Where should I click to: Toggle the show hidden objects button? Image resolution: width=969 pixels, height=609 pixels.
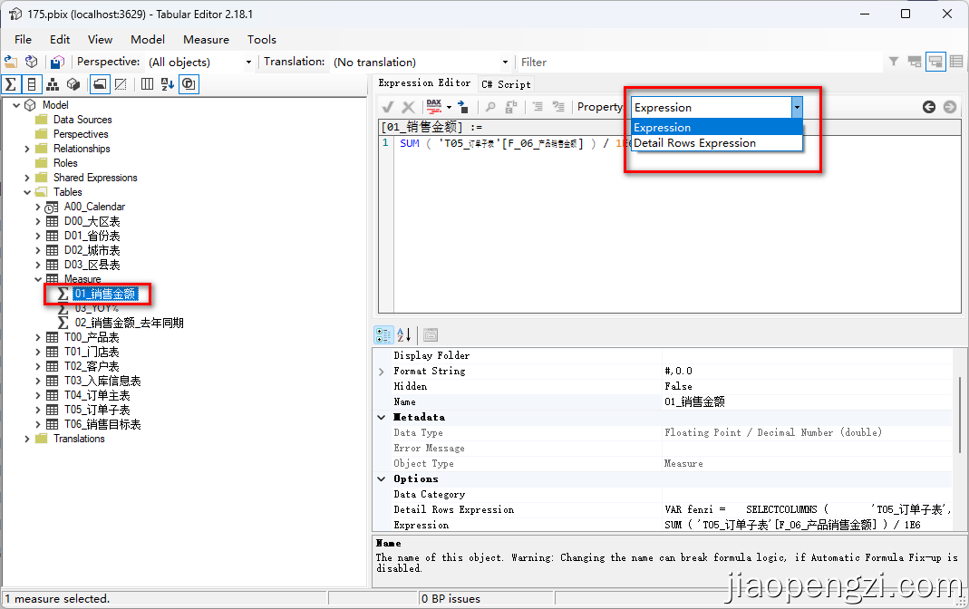[121, 84]
